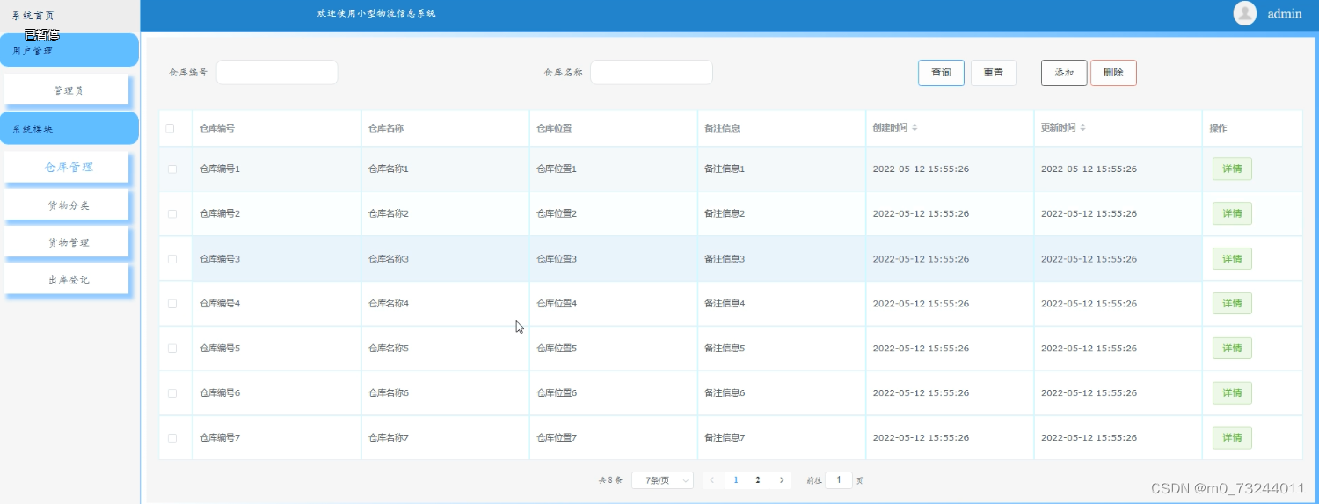Open 出库登记 in the sidebar
1319x504 pixels.
pyautogui.click(x=67, y=279)
